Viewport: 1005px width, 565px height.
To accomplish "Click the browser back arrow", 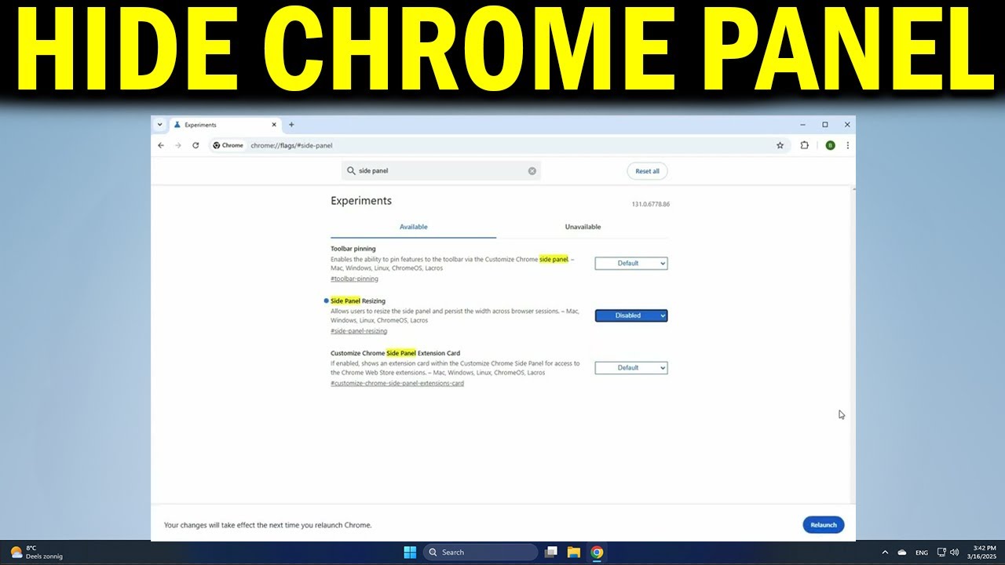I will [161, 145].
